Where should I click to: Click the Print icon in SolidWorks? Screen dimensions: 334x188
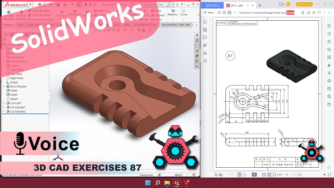point(65,4)
